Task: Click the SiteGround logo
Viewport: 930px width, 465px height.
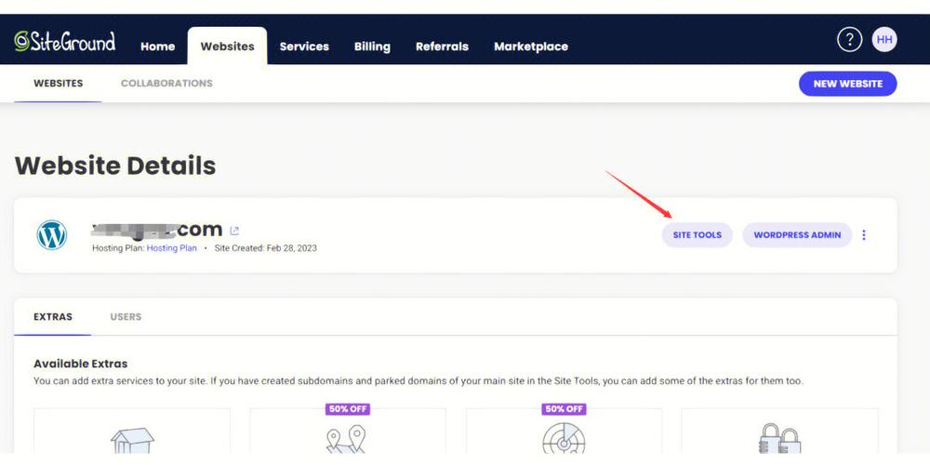Action: 65,42
